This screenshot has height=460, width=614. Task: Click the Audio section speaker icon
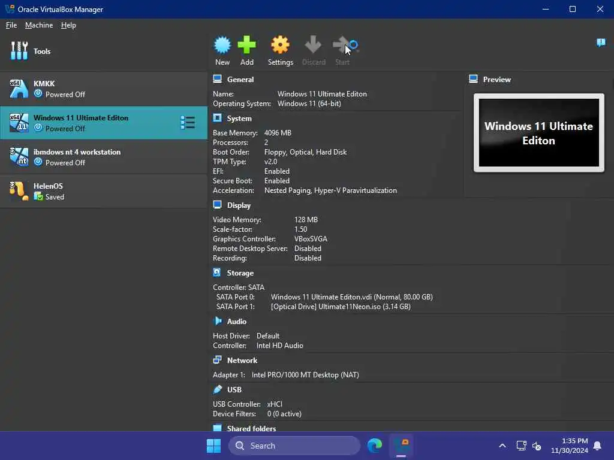(217, 321)
